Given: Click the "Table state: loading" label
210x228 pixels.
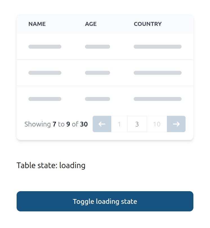Looking at the screenshot, I should tap(51, 165).
